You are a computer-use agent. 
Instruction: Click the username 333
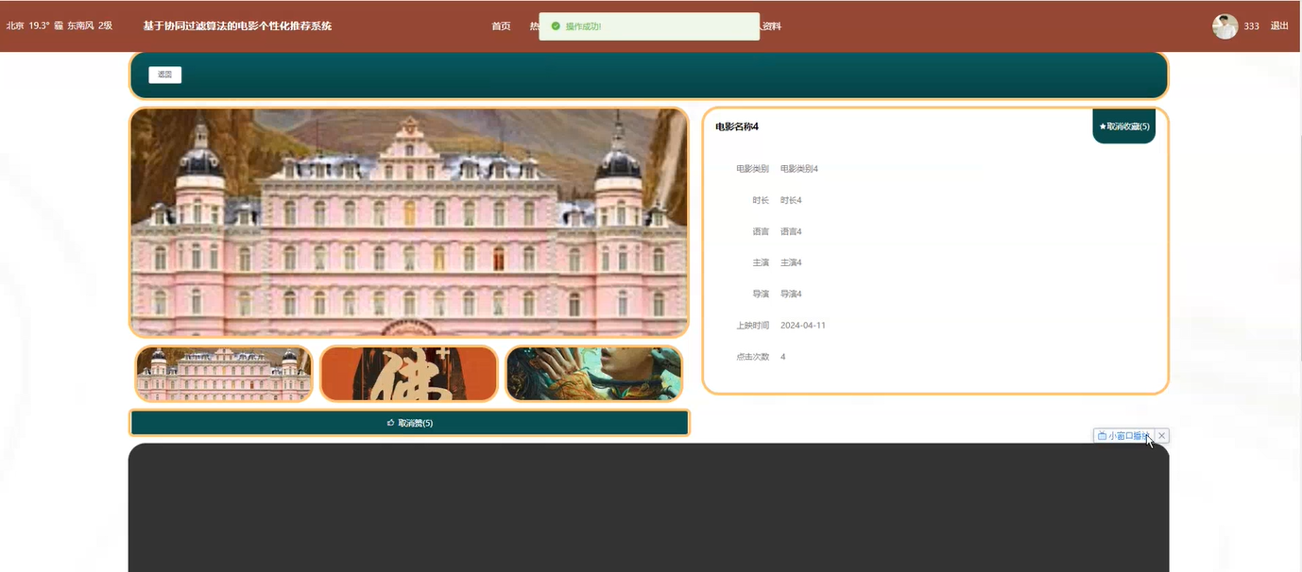tap(1251, 26)
